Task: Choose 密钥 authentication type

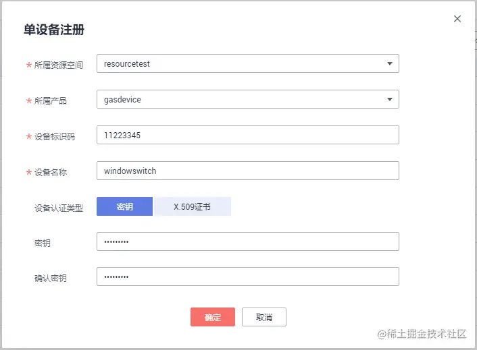Action: 125,206
